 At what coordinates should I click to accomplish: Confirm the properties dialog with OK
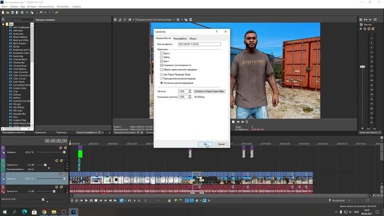coord(205,144)
